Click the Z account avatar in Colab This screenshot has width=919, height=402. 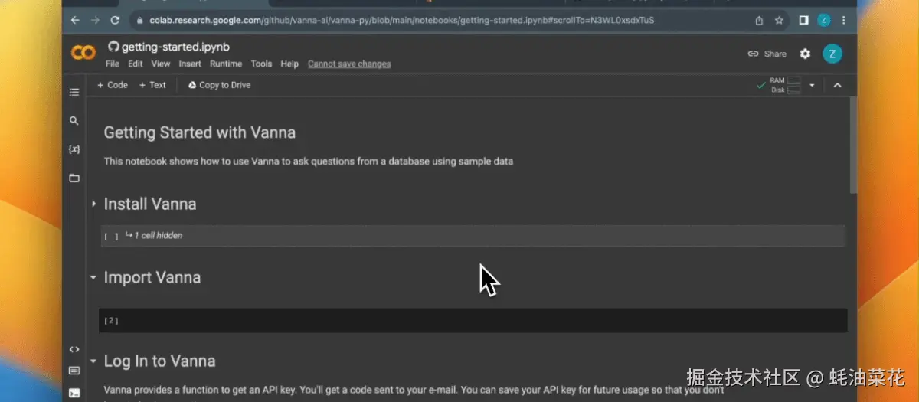(832, 54)
